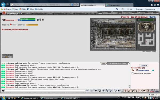This screenshot has width=160, height=100.
Task: Click into the chat message input field
Action: pos(45,90)
